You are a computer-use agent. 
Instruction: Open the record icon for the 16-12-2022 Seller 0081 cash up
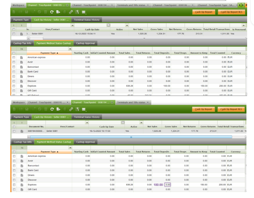tap(21, 34)
